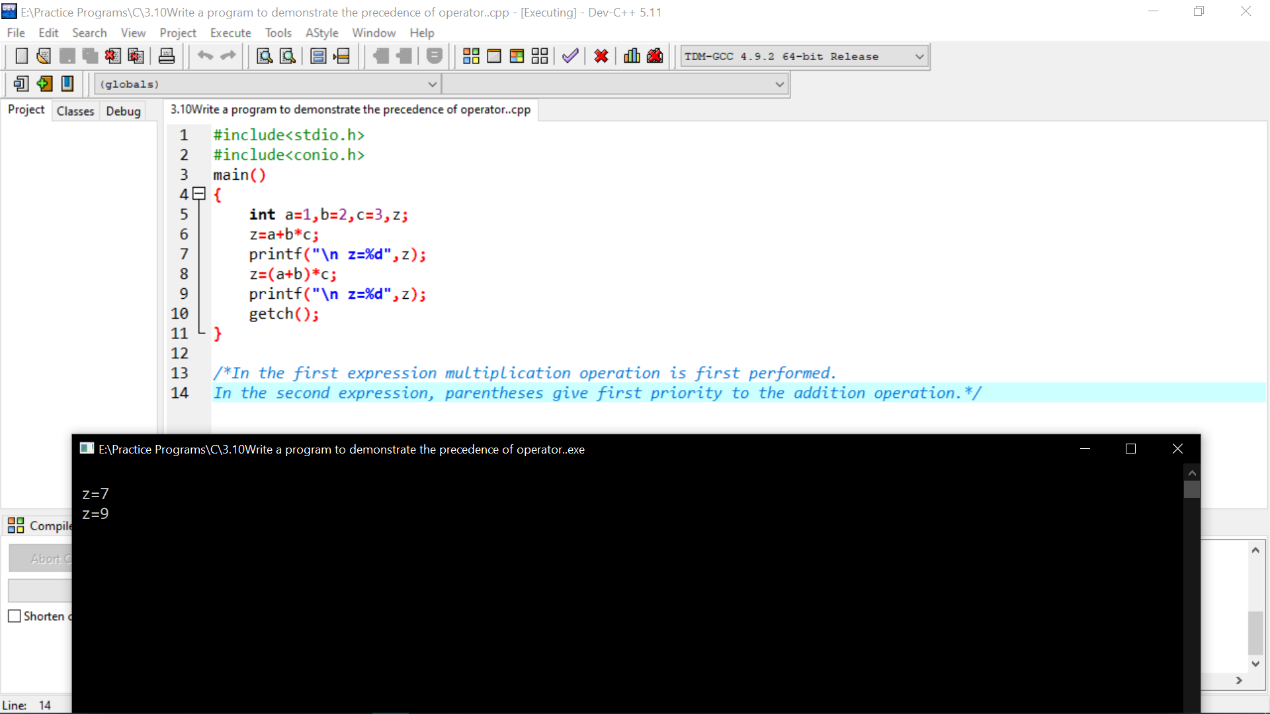Open the Window menu
Image resolution: width=1270 pixels, height=714 pixels.
pos(374,32)
